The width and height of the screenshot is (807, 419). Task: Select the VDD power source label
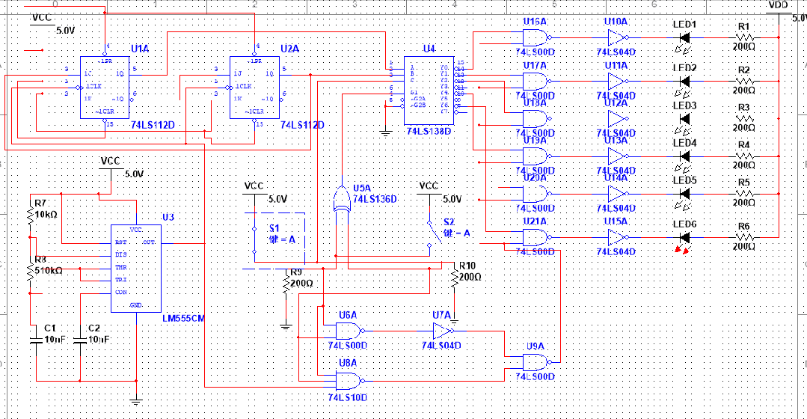point(779,5)
